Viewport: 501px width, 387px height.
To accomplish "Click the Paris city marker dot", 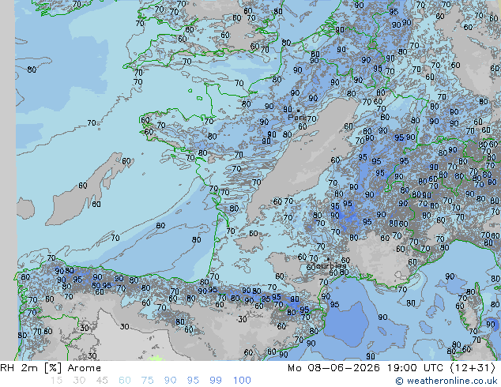I will (298, 111).
